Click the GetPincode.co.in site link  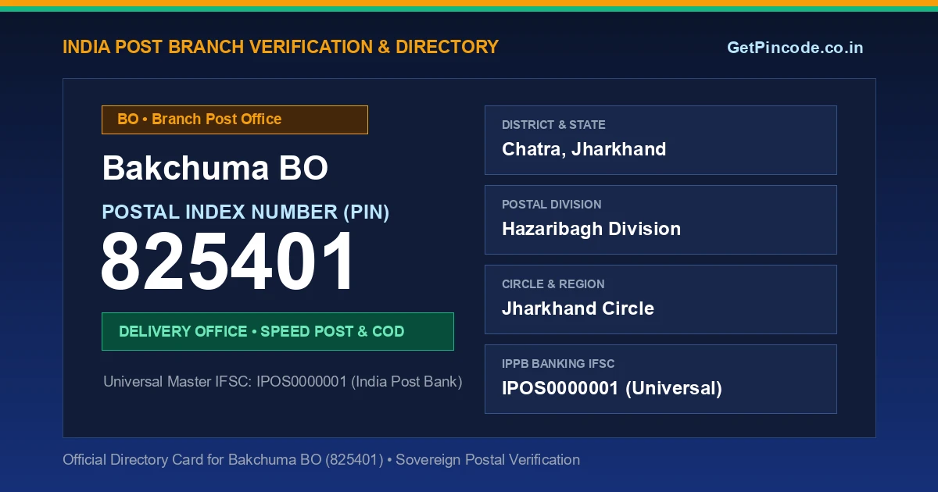point(795,48)
